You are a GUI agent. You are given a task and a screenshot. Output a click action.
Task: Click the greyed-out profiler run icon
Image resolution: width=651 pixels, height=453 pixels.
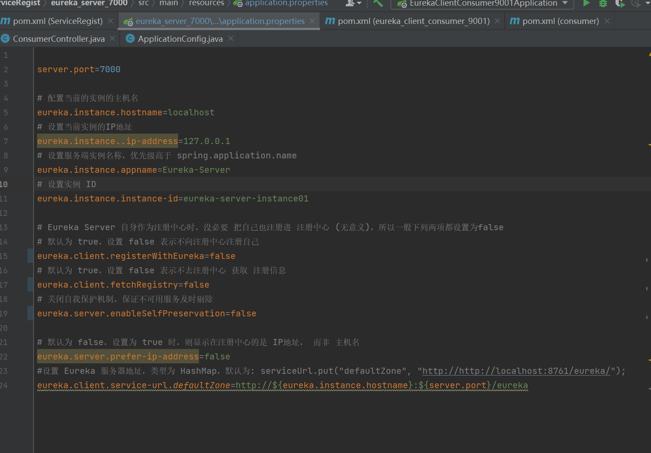pyautogui.click(x=636, y=3)
